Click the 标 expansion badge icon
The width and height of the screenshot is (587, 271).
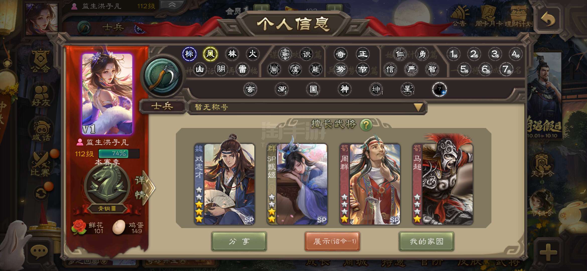pyautogui.click(x=189, y=54)
